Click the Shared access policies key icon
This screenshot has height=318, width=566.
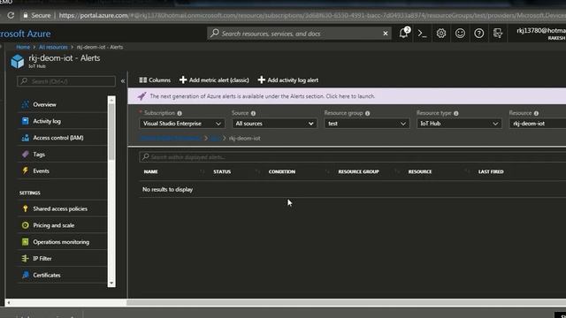coord(25,208)
